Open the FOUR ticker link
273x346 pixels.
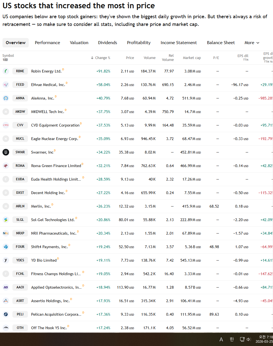coord(20,247)
